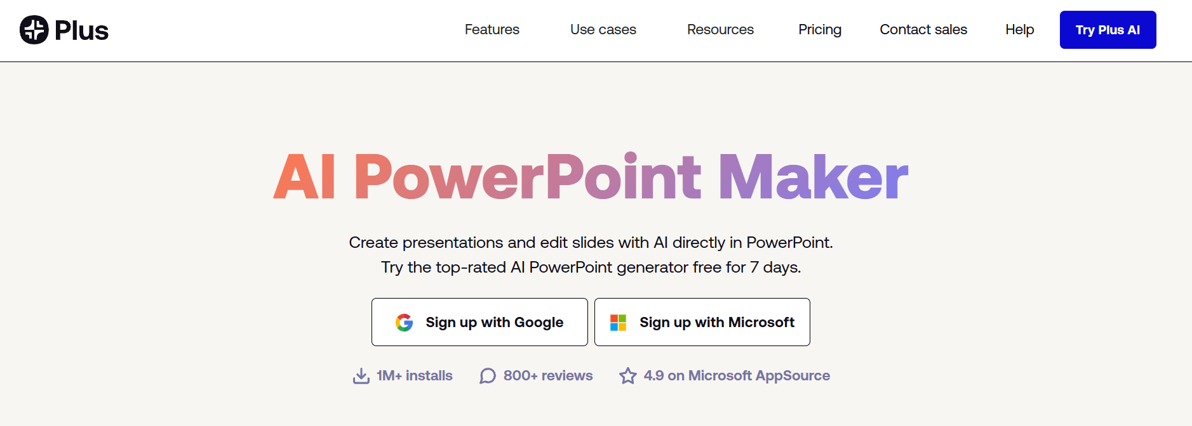Screen dimensions: 1192x426
Task: Click the speech bubble reviews icon
Action: (x=488, y=376)
